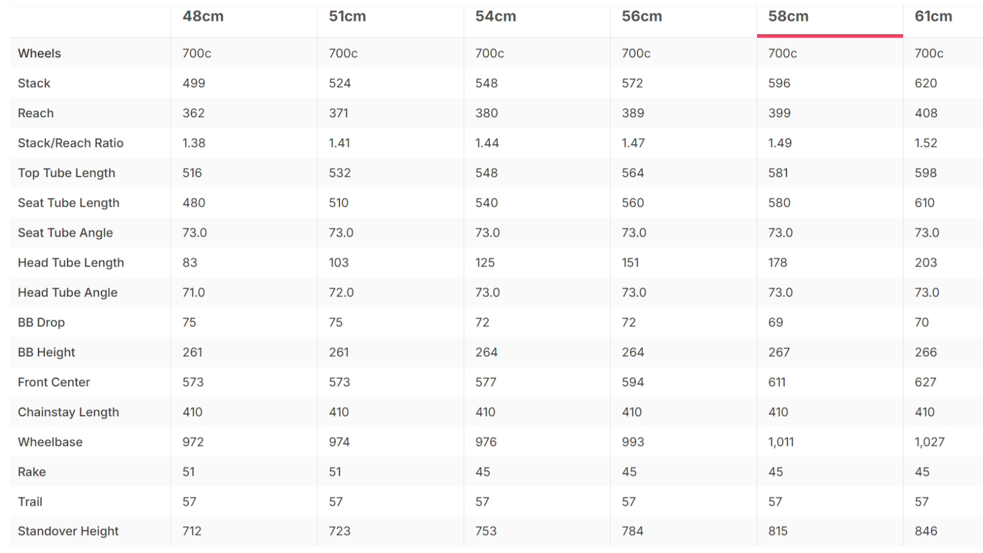The image size is (983, 553).
Task: Click the Front Center row label
Action: tap(54, 382)
